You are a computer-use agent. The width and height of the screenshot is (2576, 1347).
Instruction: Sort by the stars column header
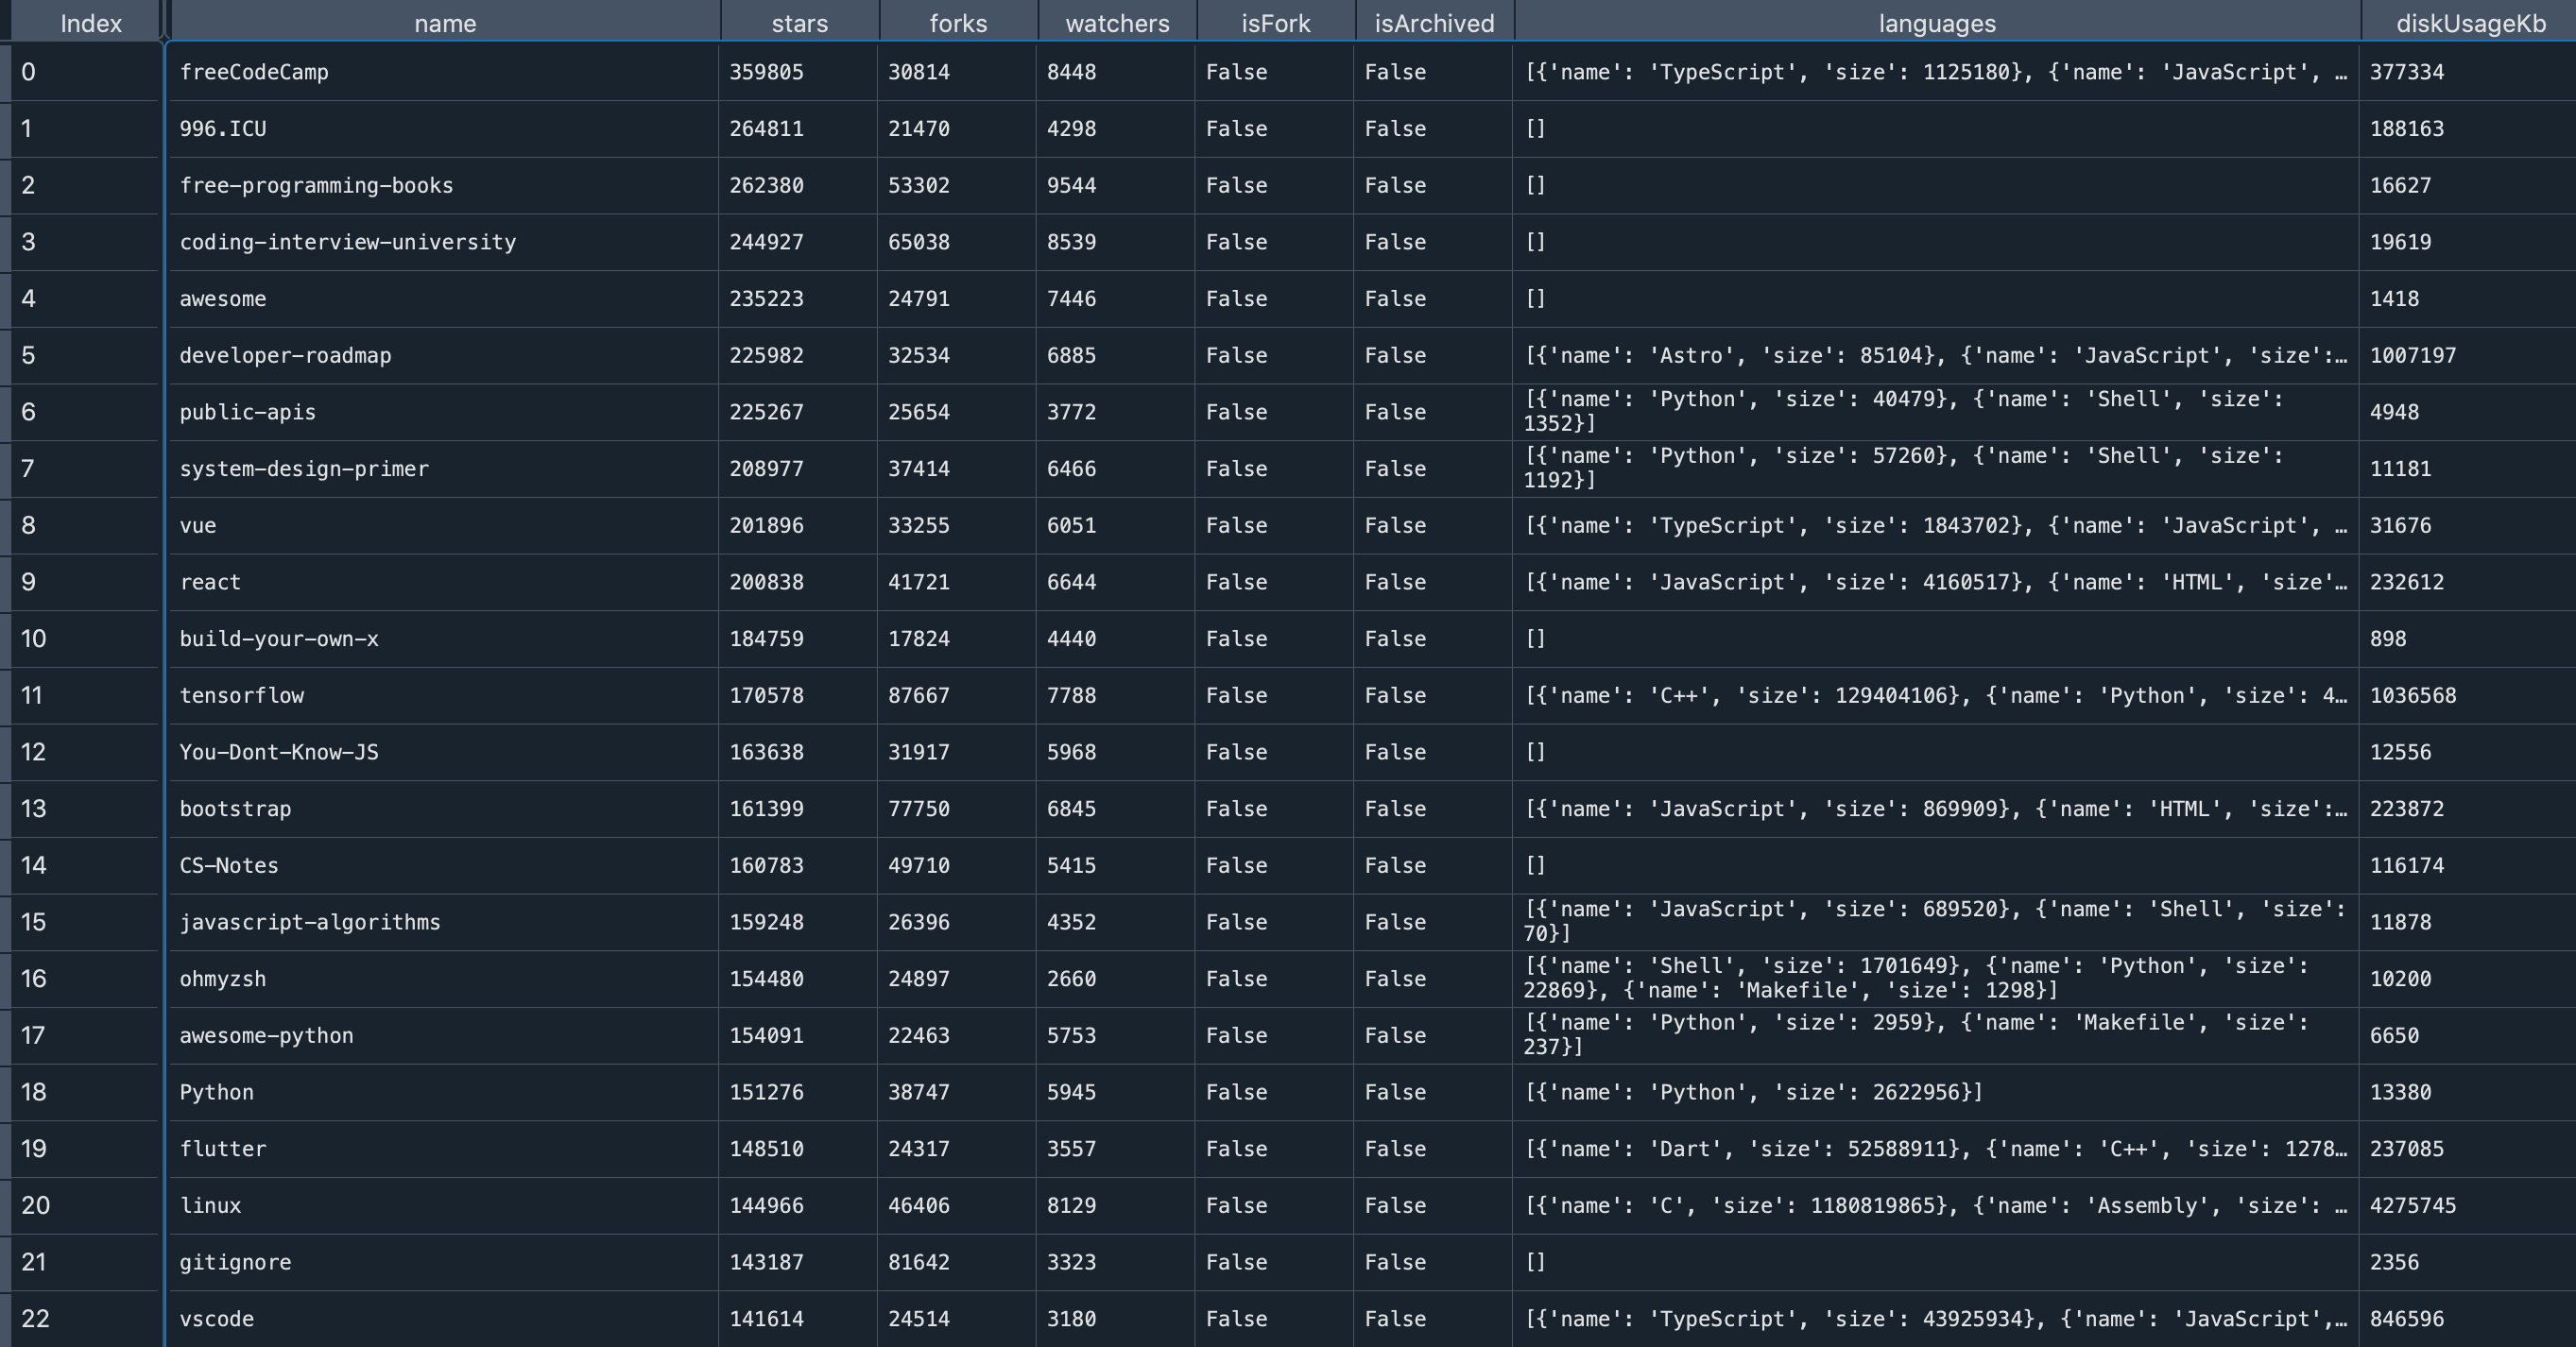(799, 23)
